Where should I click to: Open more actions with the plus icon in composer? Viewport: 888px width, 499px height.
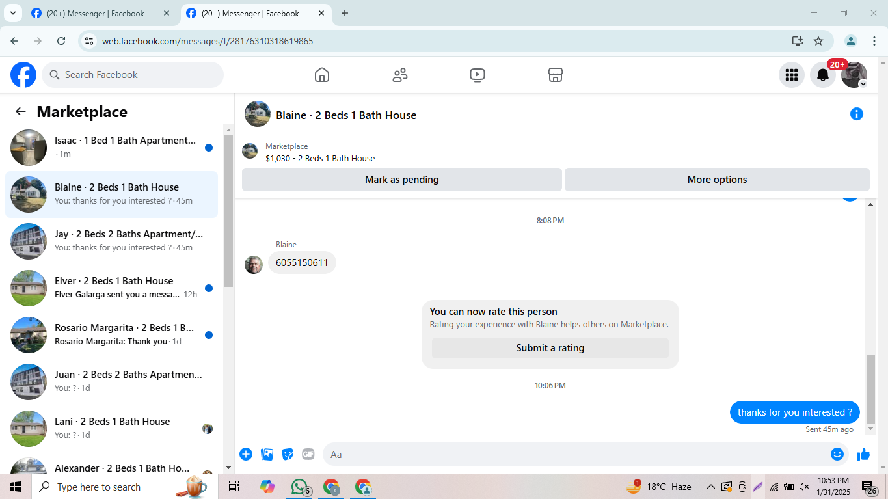[246, 454]
